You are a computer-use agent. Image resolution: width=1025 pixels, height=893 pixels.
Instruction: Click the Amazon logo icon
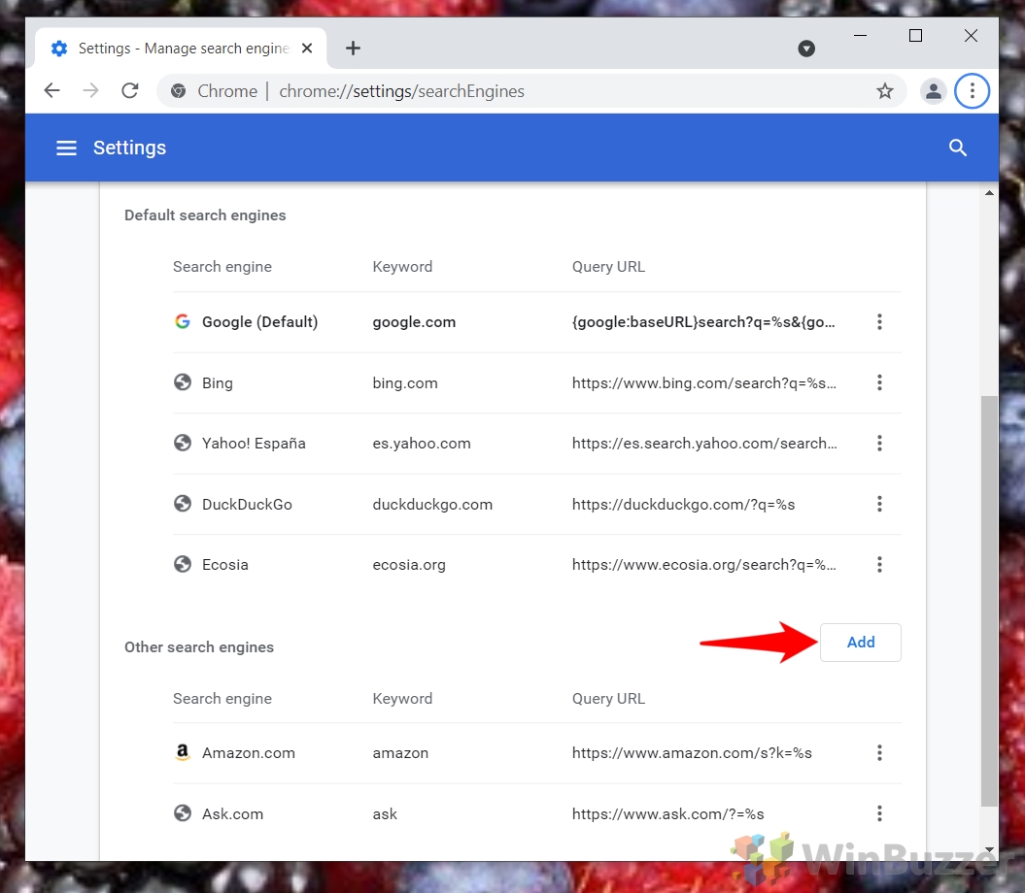pyautogui.click(x=183, y=752)
